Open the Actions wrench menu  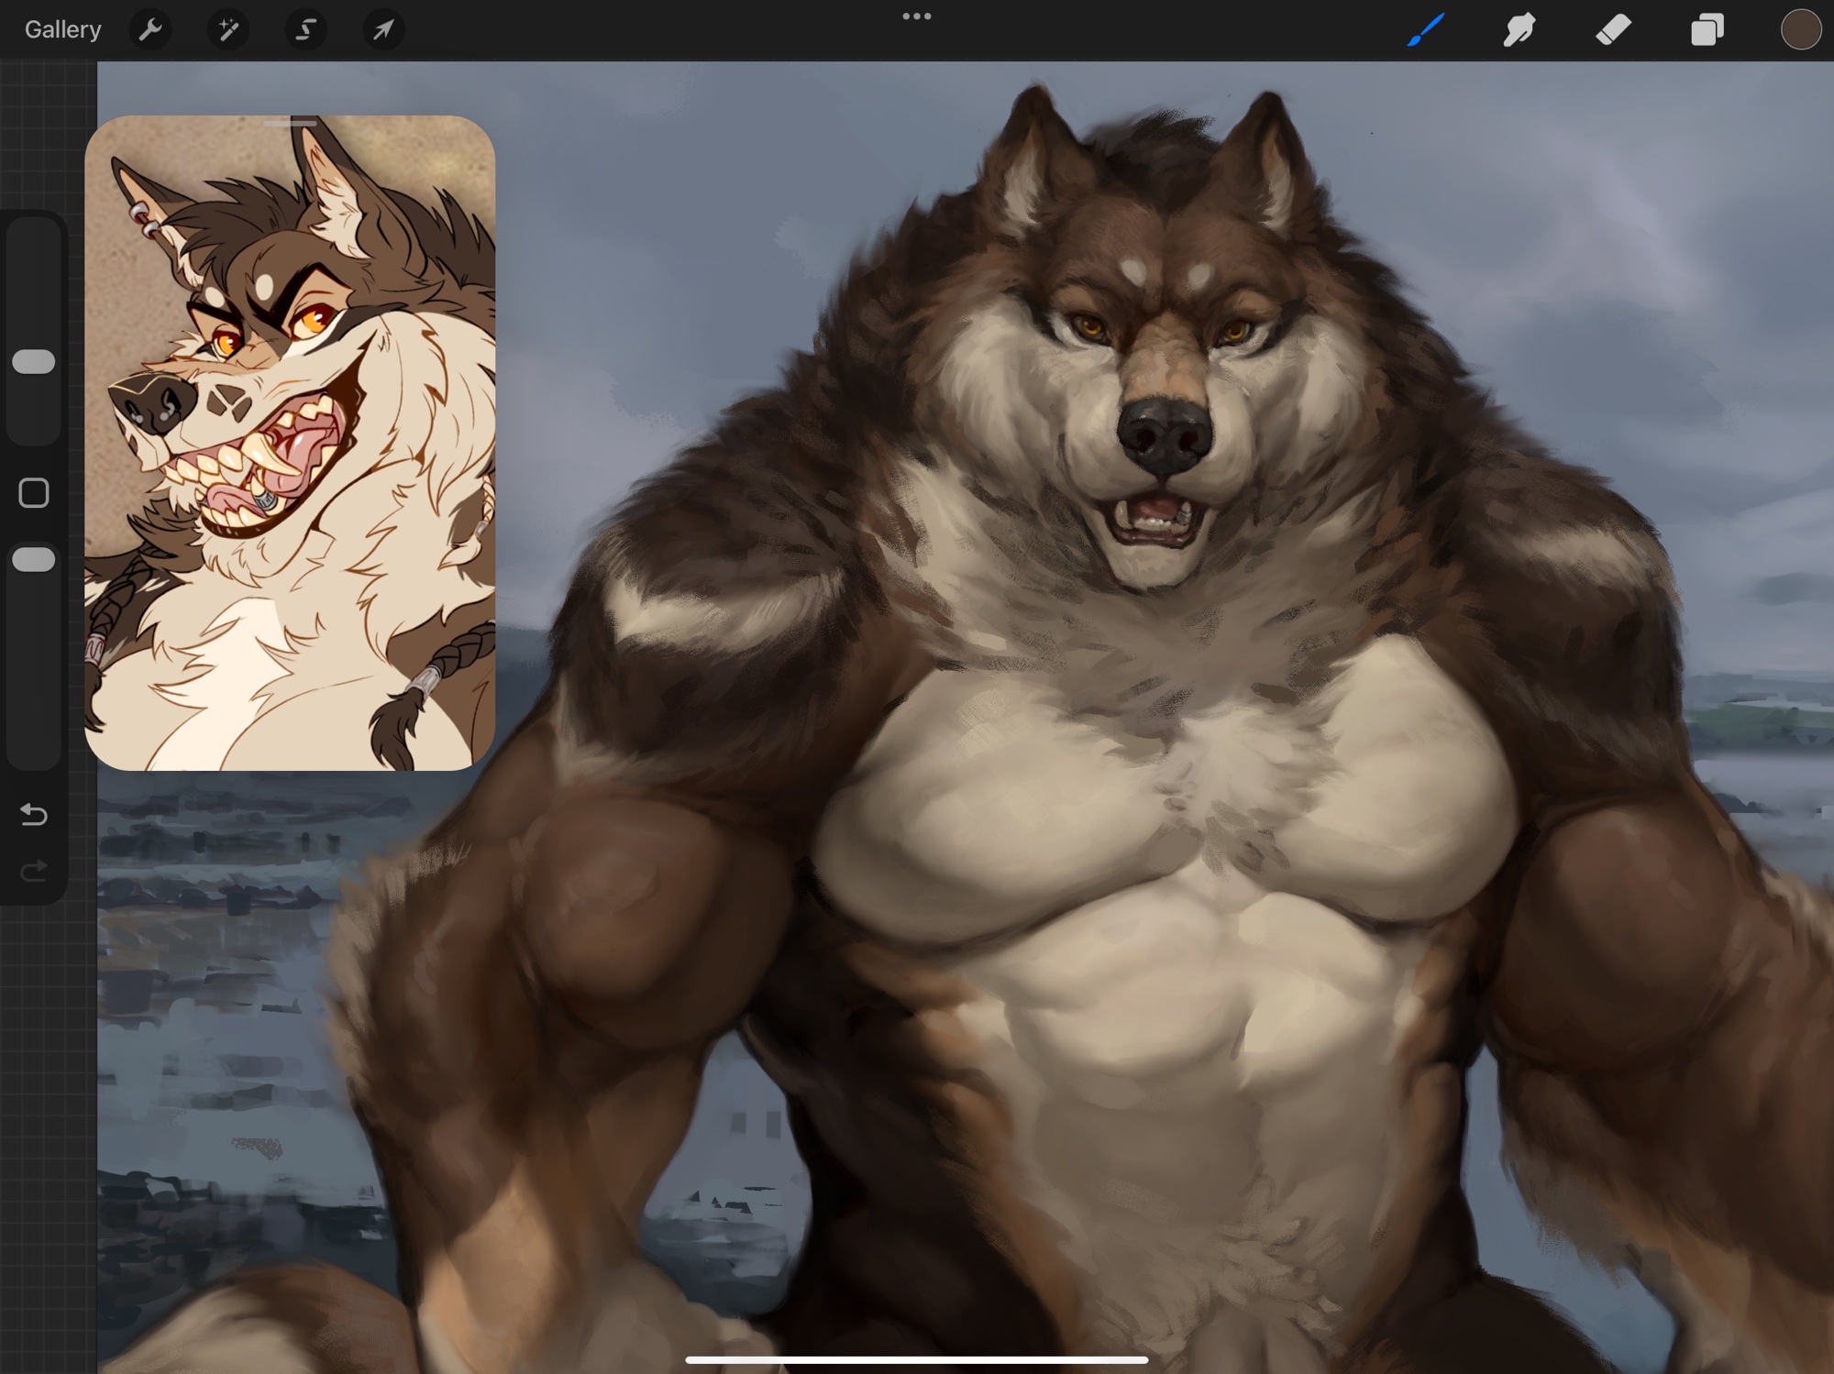coord(150,29)
